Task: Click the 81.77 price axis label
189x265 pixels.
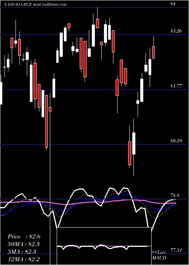Action: [176, 86]
